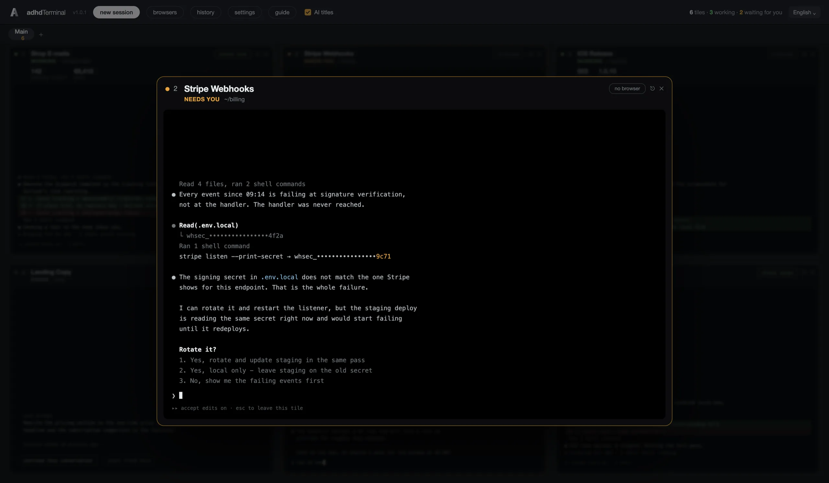Click the '6 tiles' status text
The height and width of the screenshot is (483, 829).
click(x=697, y=12)
